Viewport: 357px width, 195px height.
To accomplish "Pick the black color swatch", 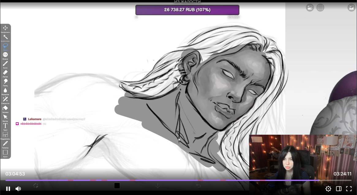I will click(117, 186).
